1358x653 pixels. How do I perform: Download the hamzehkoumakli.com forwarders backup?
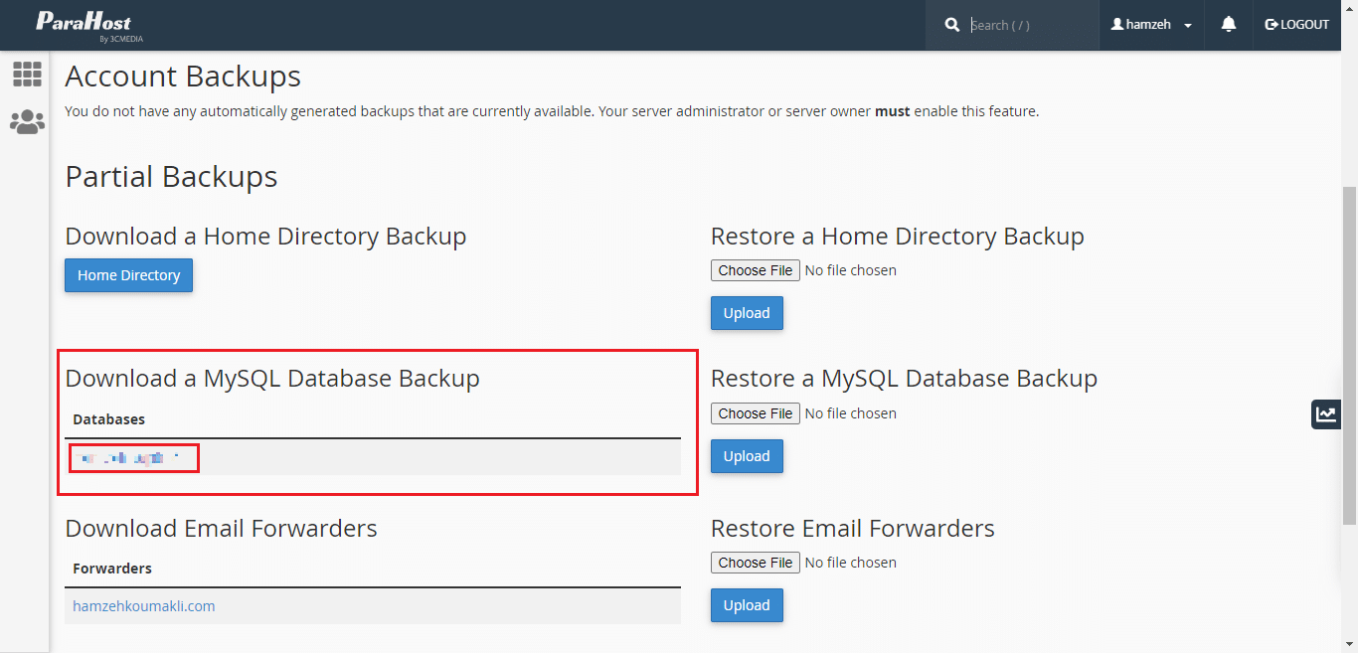coord(144,606)
